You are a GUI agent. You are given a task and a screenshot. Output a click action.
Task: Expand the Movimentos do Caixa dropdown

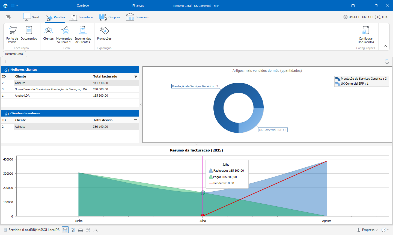click(x=70, y=42)
